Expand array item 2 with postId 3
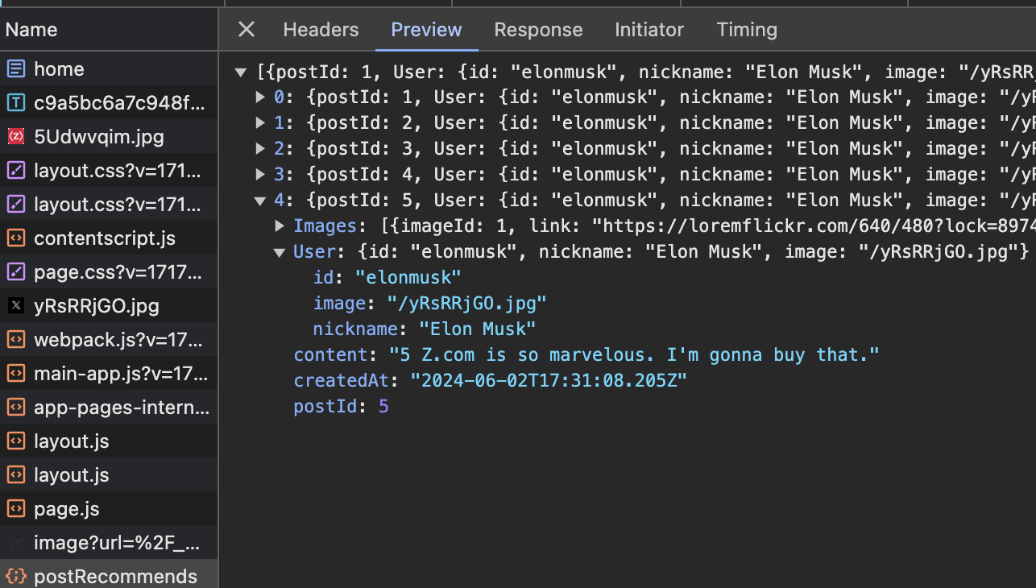The width and height of the screenshot is (1036, 588). (260, 149)
